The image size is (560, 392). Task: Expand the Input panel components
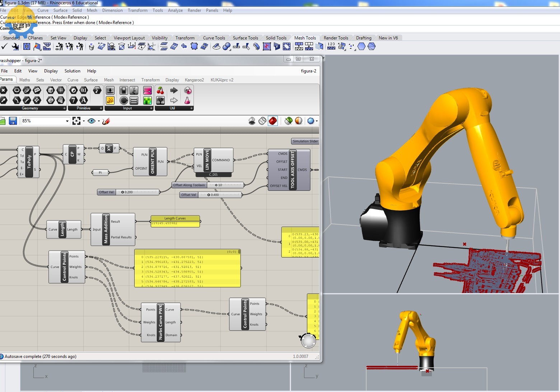pyautogui.click(x=151, y=108)
